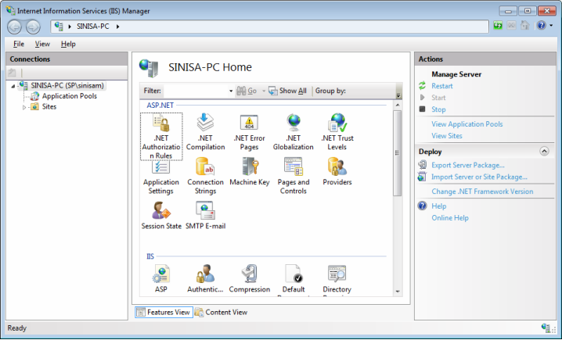Open SMTP E-mail feature
The image size is (562, 340).
point(205,216)
